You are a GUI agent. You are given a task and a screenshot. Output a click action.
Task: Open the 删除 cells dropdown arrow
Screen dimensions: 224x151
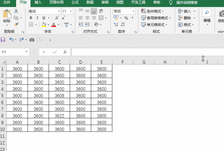[x=195, y=18]
